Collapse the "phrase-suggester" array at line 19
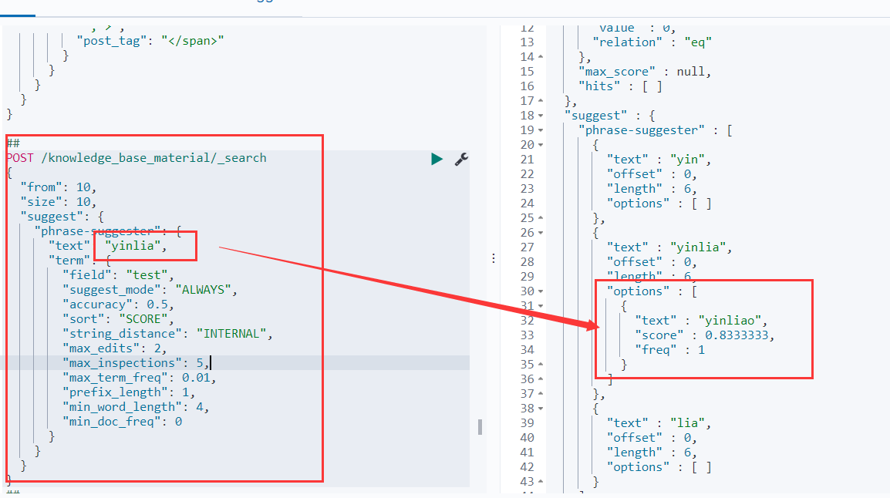The image size is (890, 498). click(540, 130)
